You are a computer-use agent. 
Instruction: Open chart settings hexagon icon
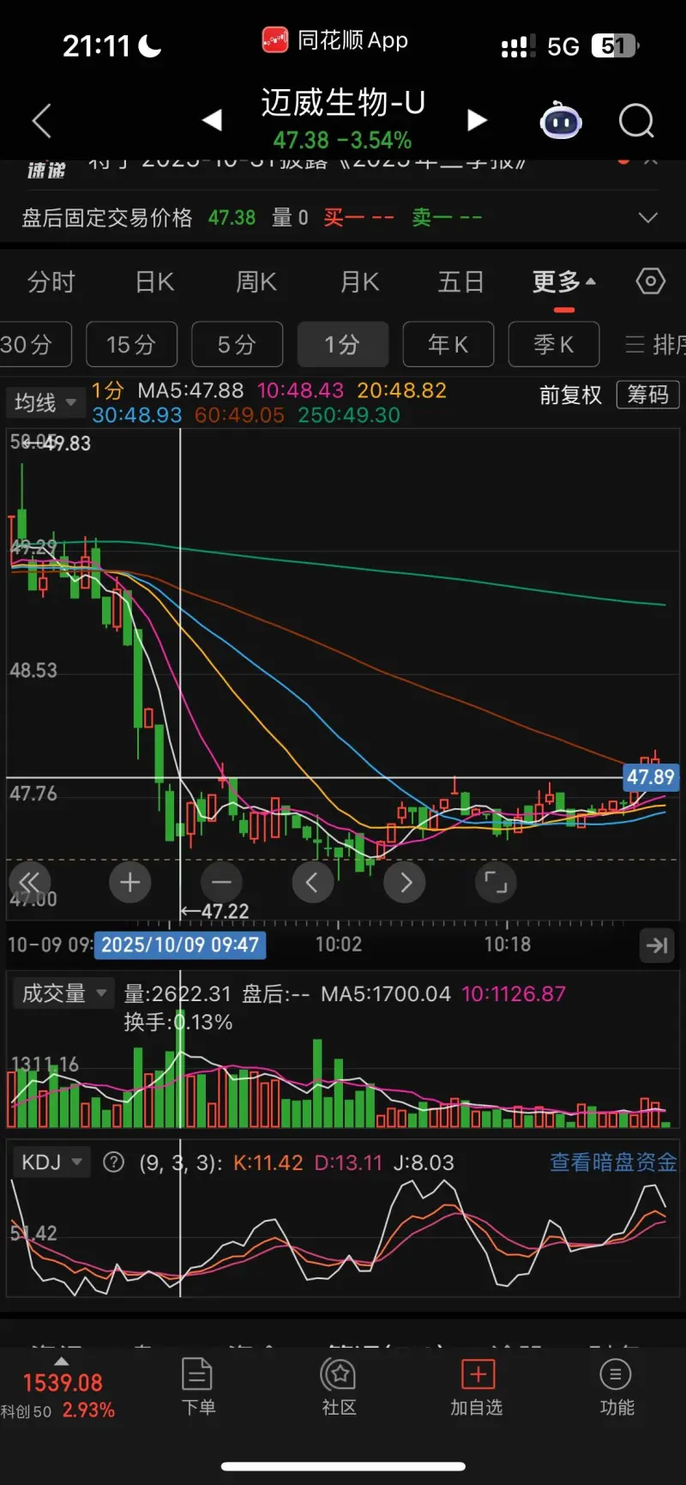(x=650, y=281)
